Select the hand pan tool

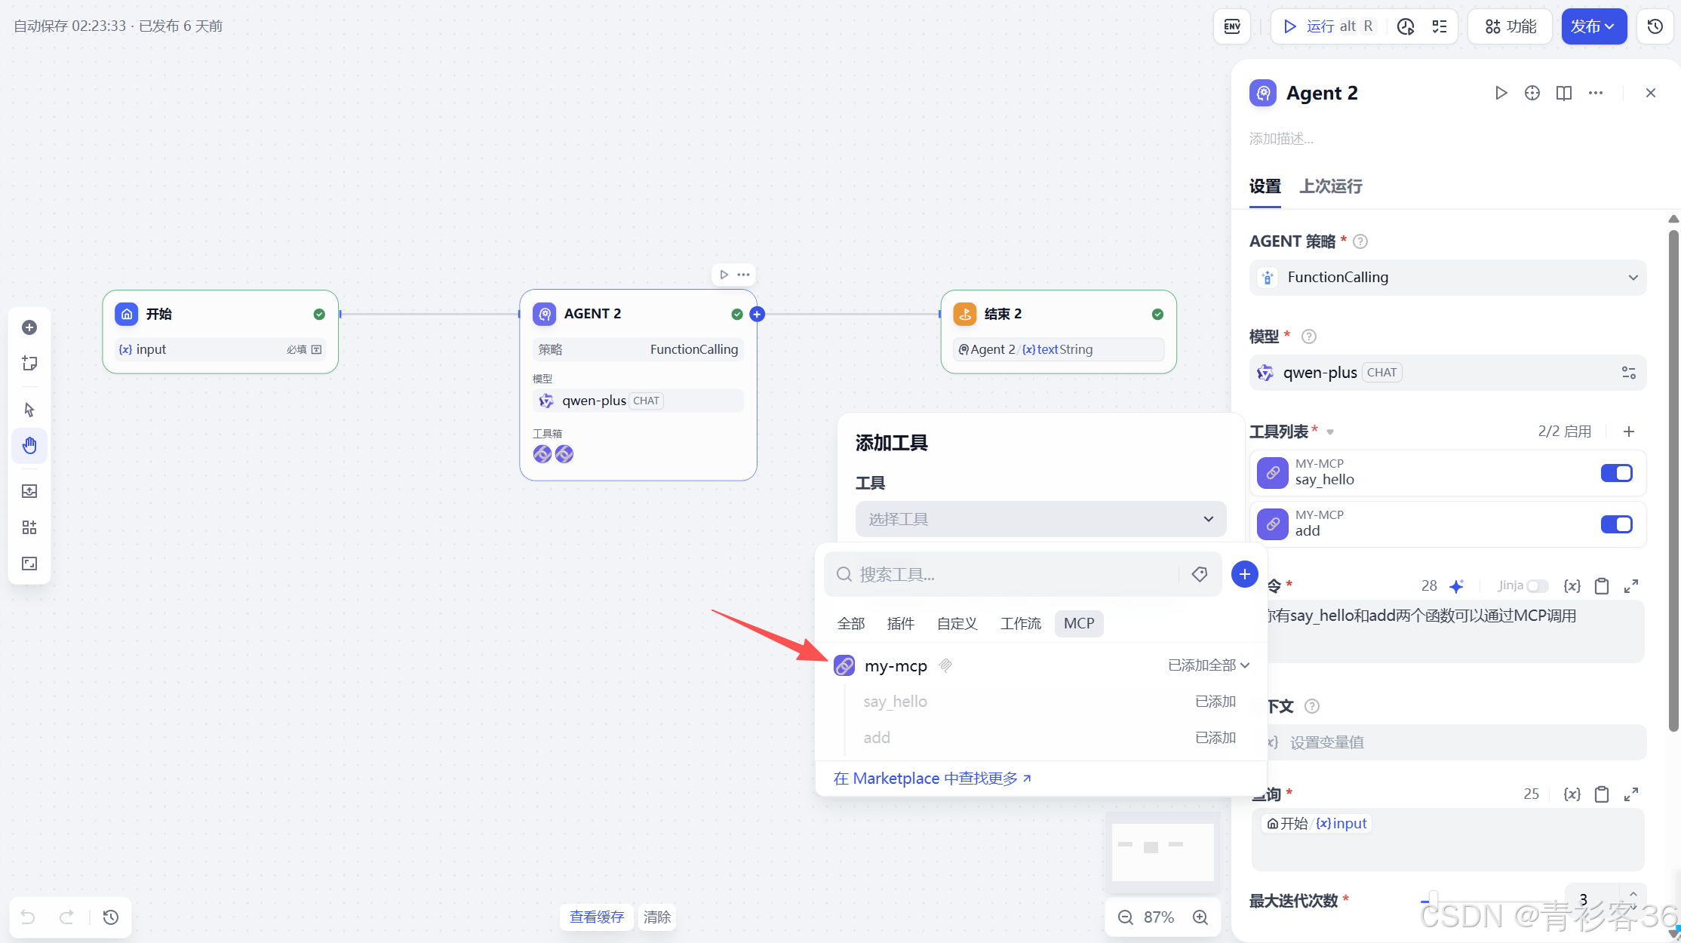click(x=29, y=445)
